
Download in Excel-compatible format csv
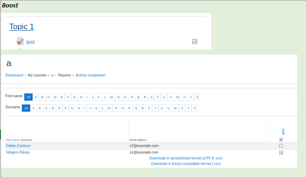(x=186, y=164)
